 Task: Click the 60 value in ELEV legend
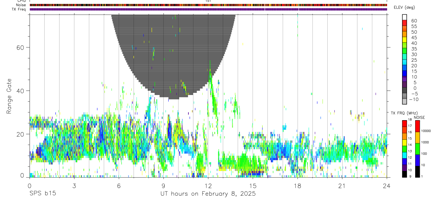pyautogui.click(x=414, y=21)
